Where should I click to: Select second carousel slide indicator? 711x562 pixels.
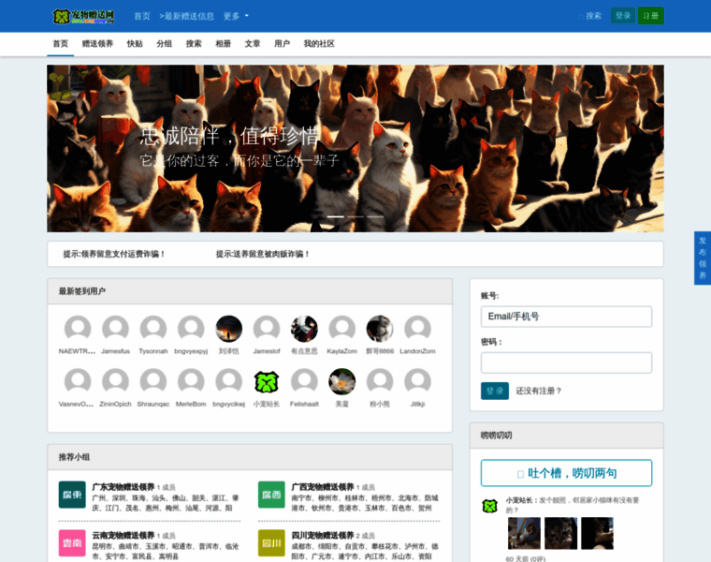click(x=355, y=216)
